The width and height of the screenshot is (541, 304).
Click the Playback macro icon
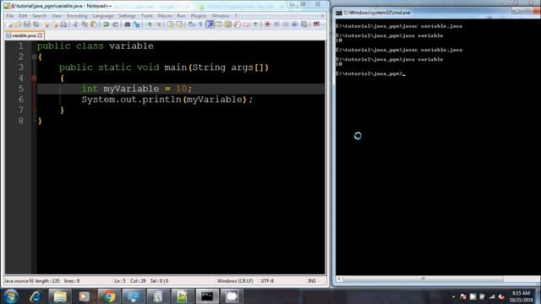pyautogui.click(x=286, y=24)
